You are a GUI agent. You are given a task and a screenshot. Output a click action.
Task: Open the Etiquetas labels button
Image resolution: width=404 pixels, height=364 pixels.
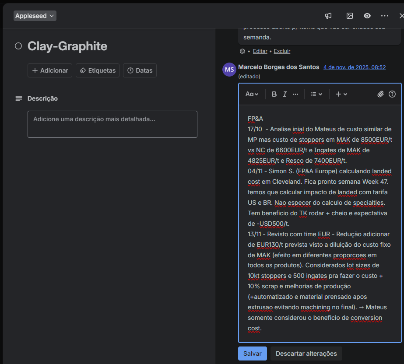click(98, 70)
